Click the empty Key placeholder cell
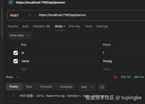Viewport: 145px width, 104px height. pos(60,69)
